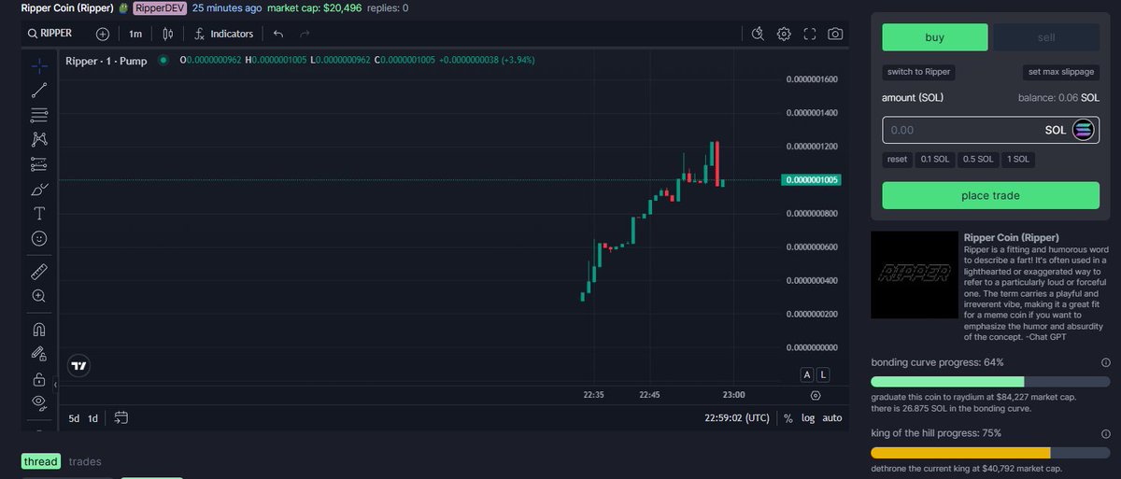1121x479 pixels.
Task: Choose the 0.1 SOL preset amount
Action: (935, 160)
